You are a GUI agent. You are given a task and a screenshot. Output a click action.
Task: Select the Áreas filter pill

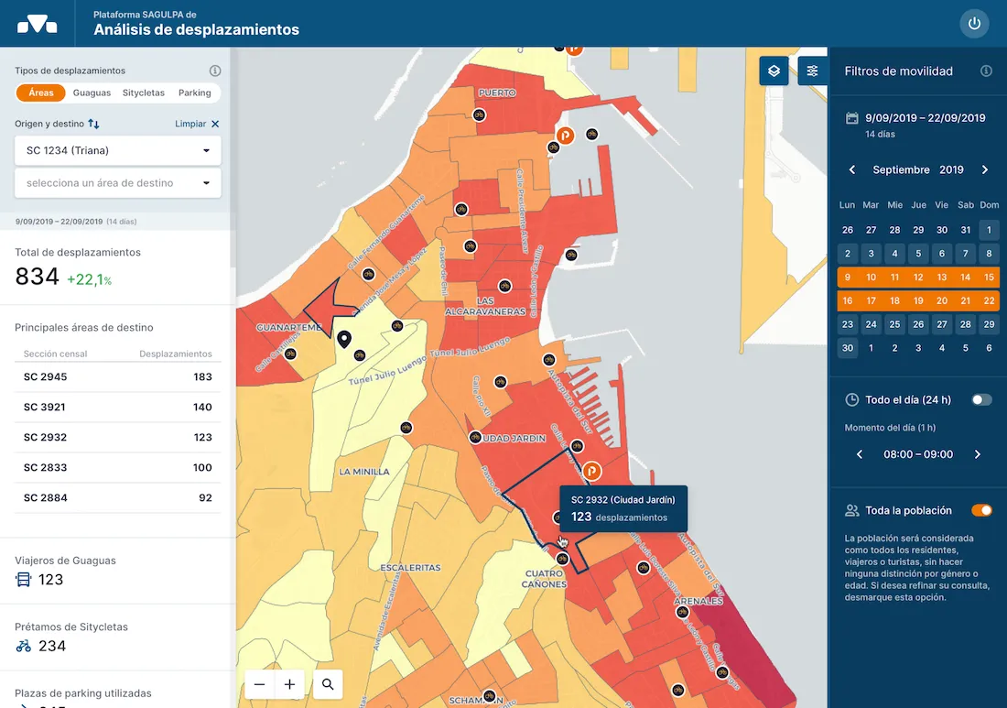[x=40, y=93]
